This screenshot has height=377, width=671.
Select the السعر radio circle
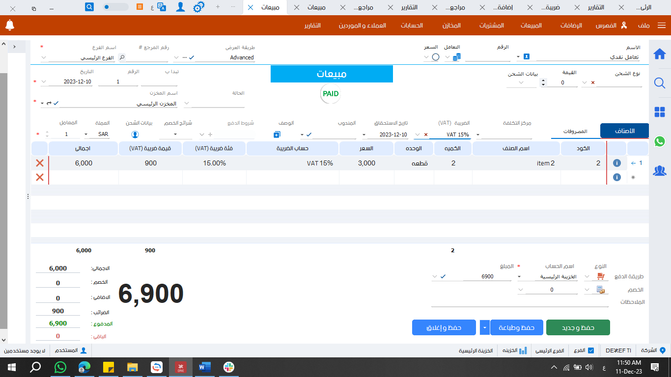tap(435, 57)
